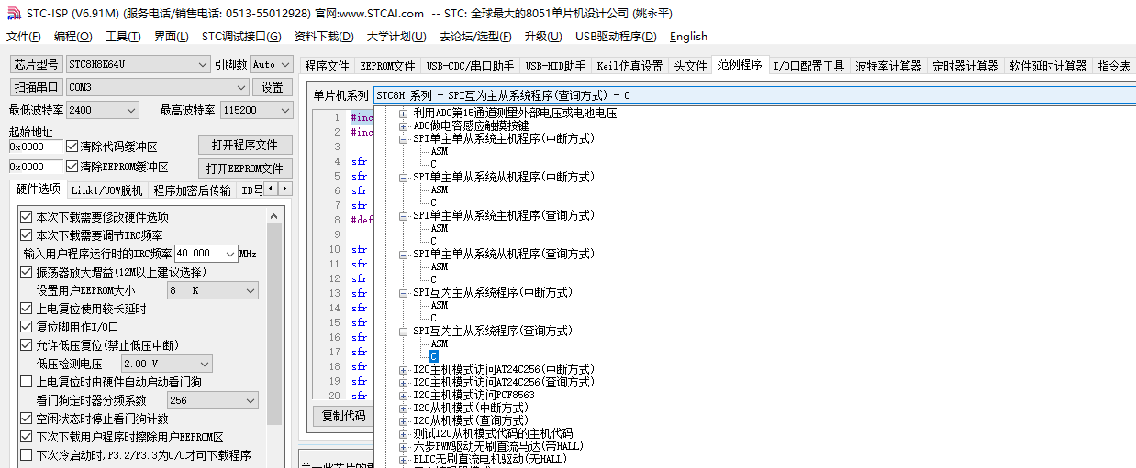This screenshot has height=468, width=1136.
Task: Expand the 六步PWM驱动无刷直流马达(带HALL) node
Action: tap(404, 446)
